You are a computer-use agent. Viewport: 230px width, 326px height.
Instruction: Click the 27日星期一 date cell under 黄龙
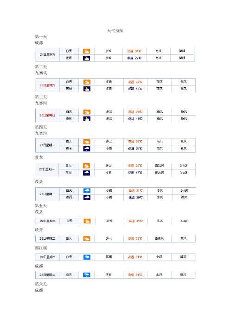click(x=47, y=169)
